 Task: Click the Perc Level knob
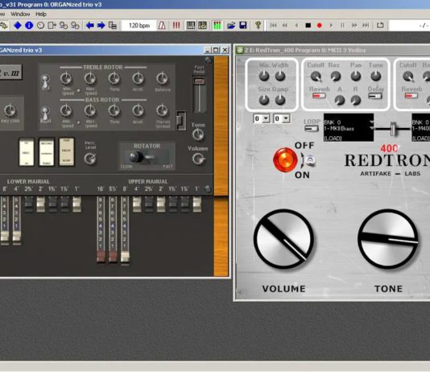(x=90, y=159)
